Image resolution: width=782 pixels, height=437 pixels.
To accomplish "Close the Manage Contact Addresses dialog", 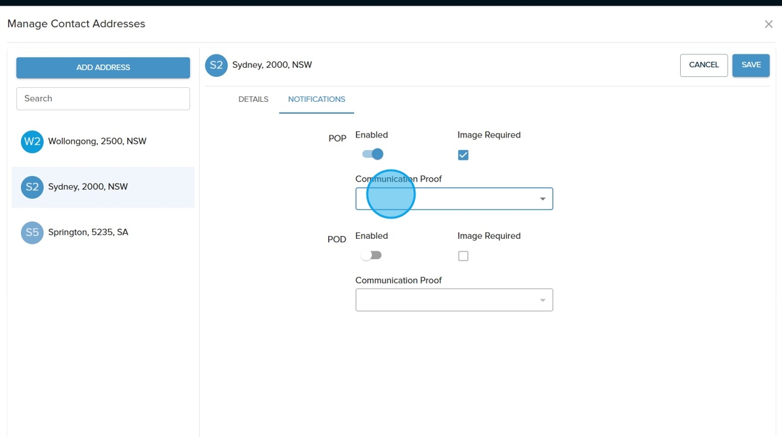I will coord(768,24).
